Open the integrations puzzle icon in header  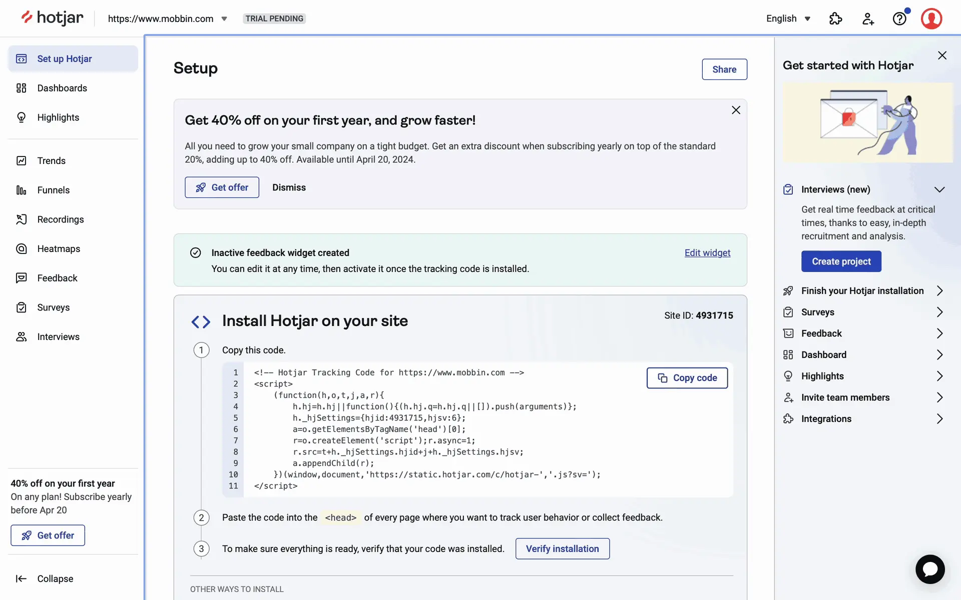point(835,19)
